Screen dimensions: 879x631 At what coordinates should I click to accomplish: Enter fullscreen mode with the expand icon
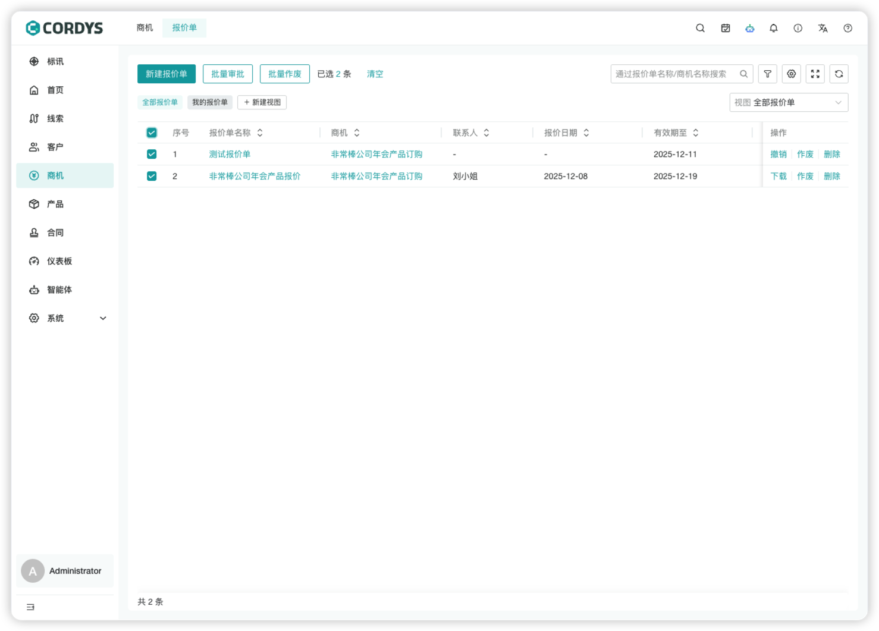pyautogui.click(x=815, y=74)
